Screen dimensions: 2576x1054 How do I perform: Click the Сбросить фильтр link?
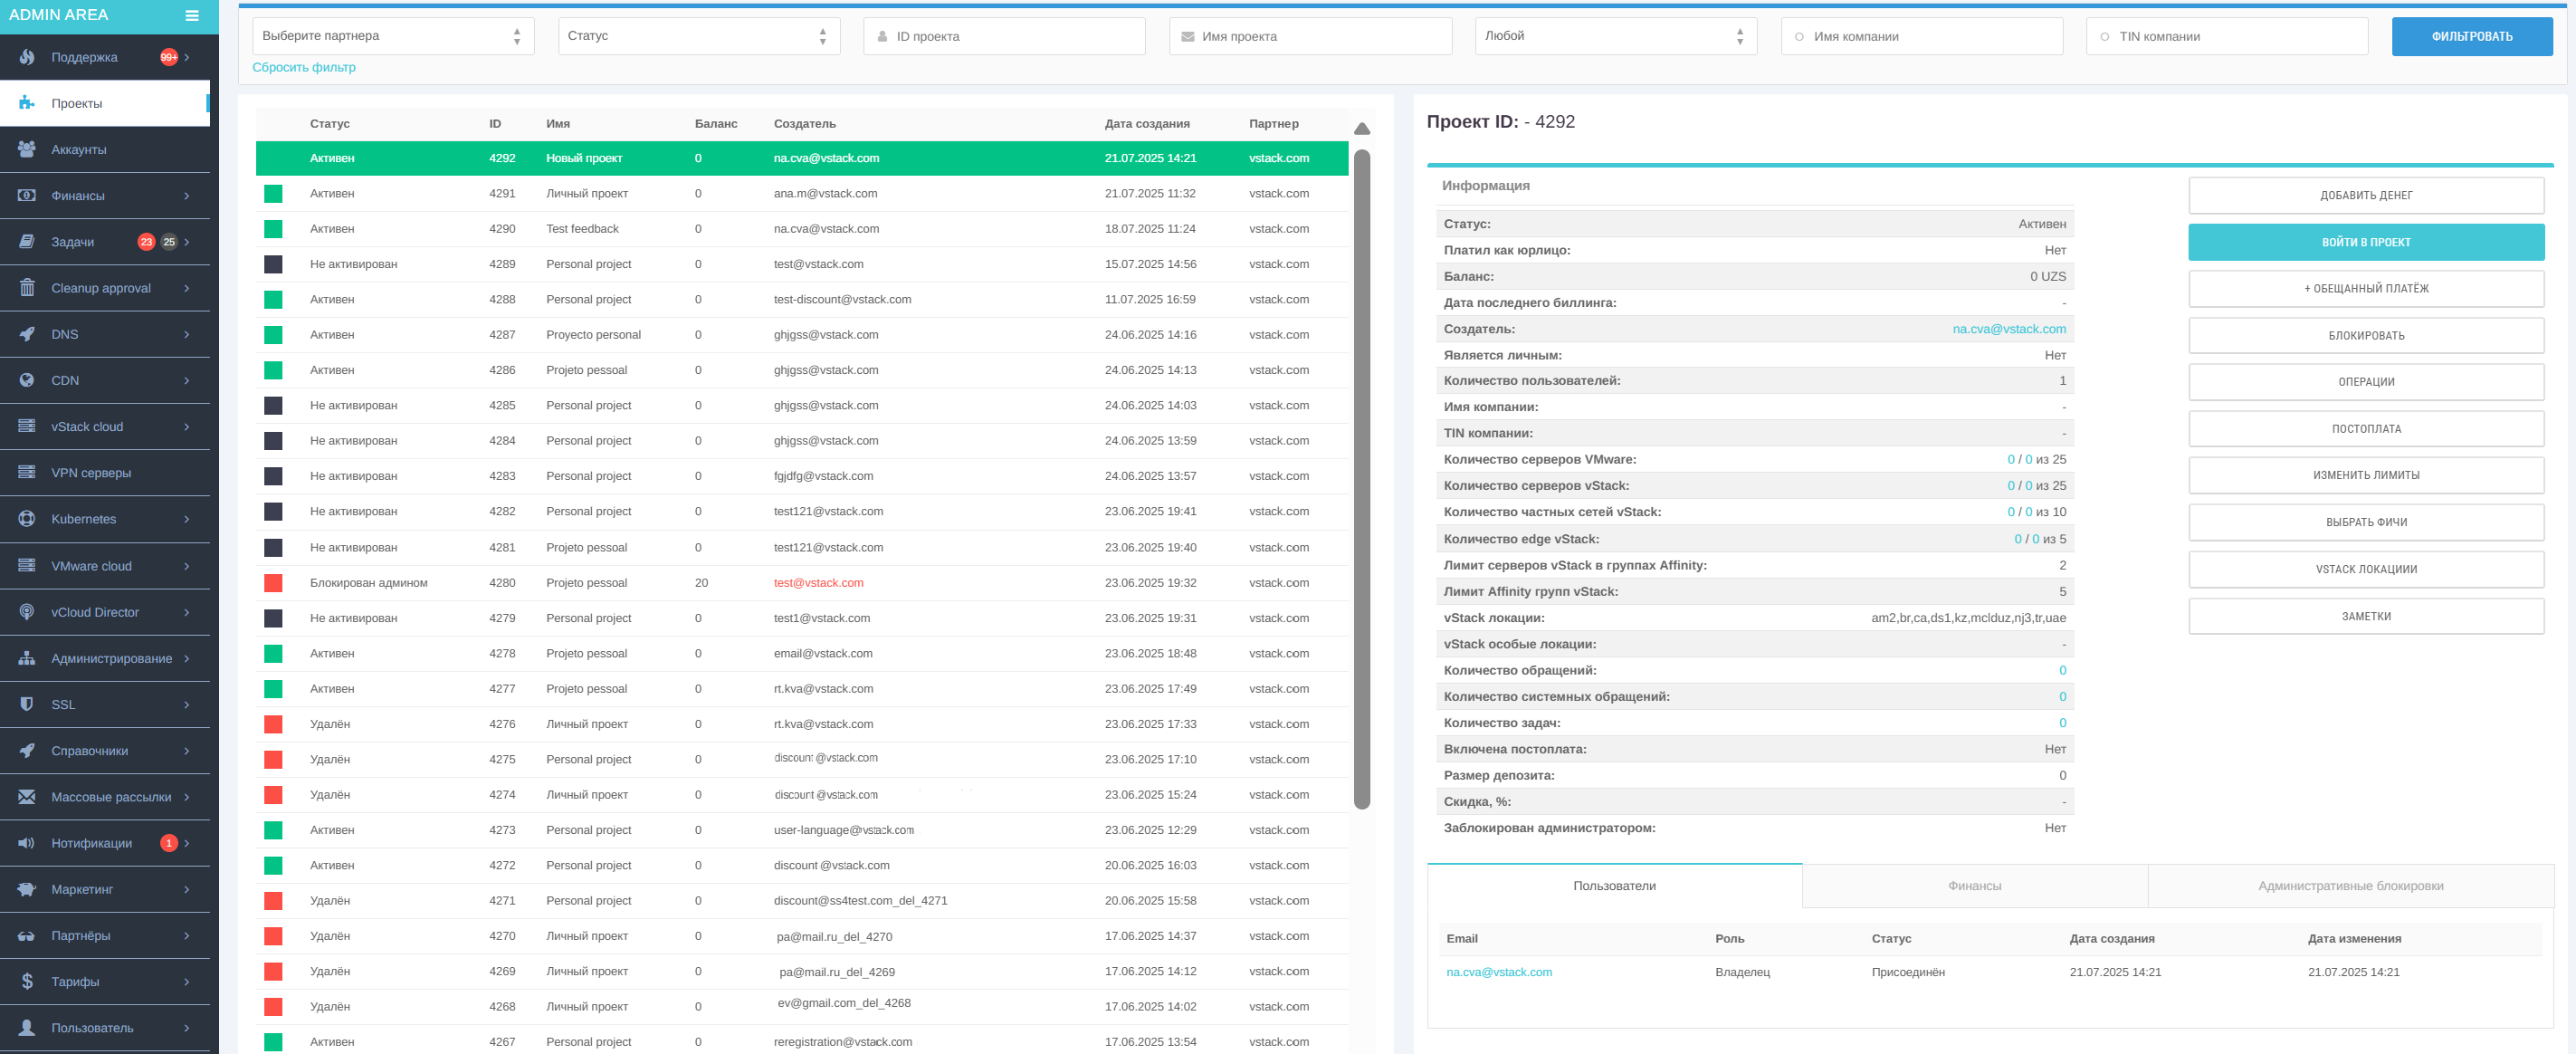(304, 67)
